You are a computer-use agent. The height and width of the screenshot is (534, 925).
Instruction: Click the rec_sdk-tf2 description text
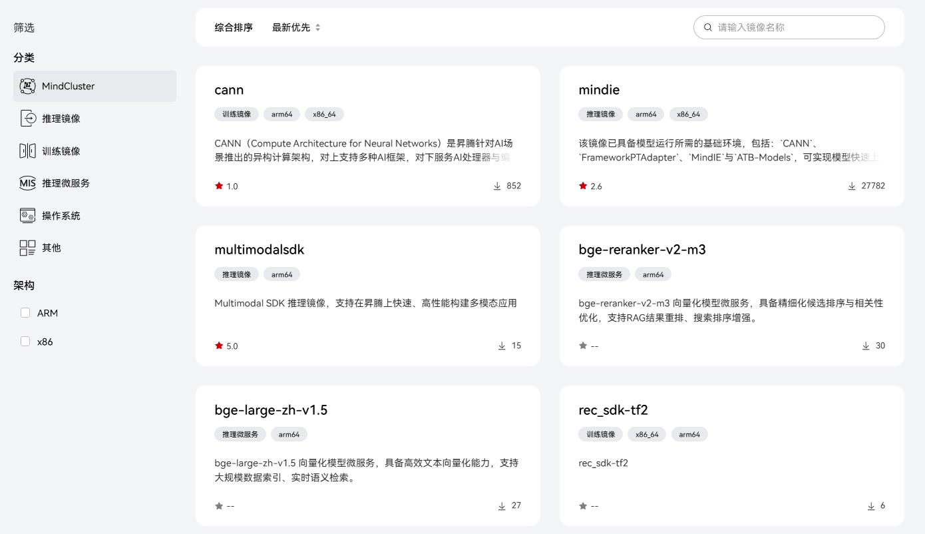(604, 463)
